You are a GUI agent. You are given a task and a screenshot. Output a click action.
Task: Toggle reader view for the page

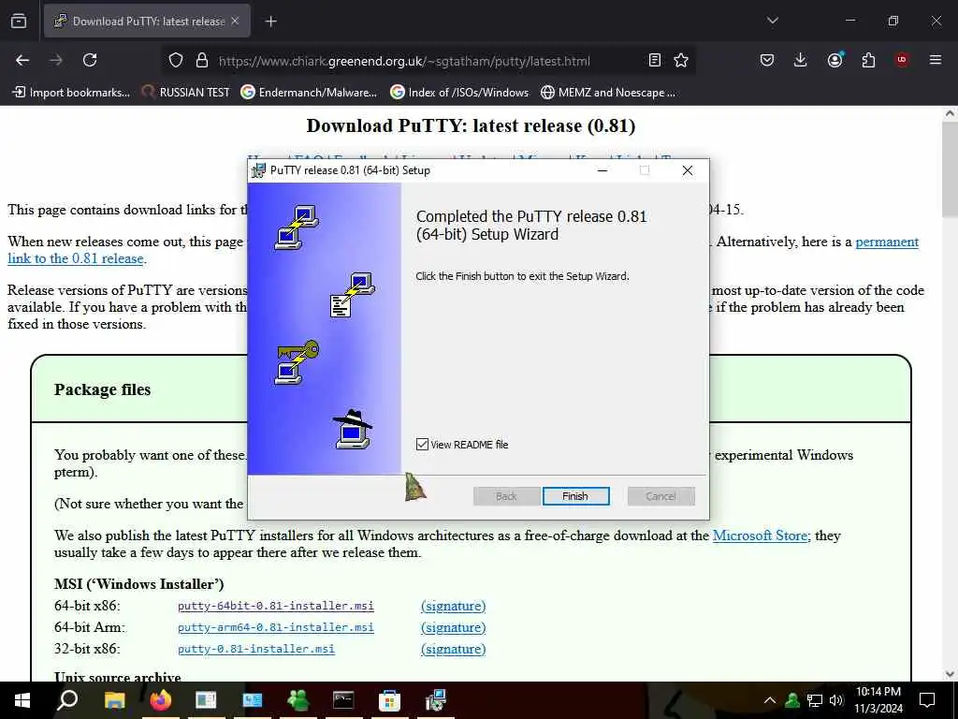tap(654, 60)
